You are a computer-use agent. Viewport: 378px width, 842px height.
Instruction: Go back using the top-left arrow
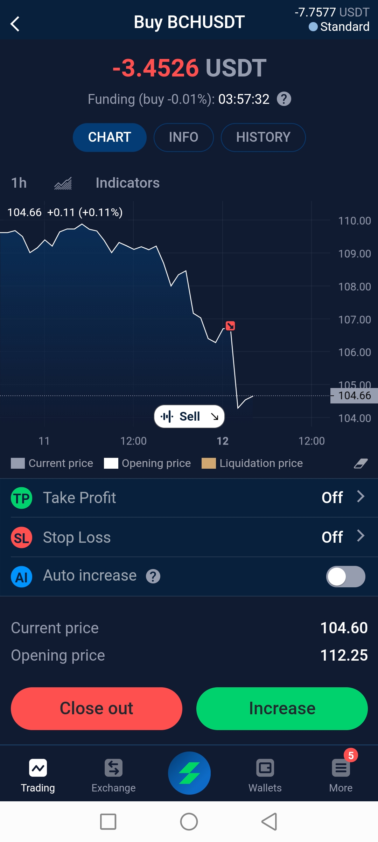(x=15, y=24)
